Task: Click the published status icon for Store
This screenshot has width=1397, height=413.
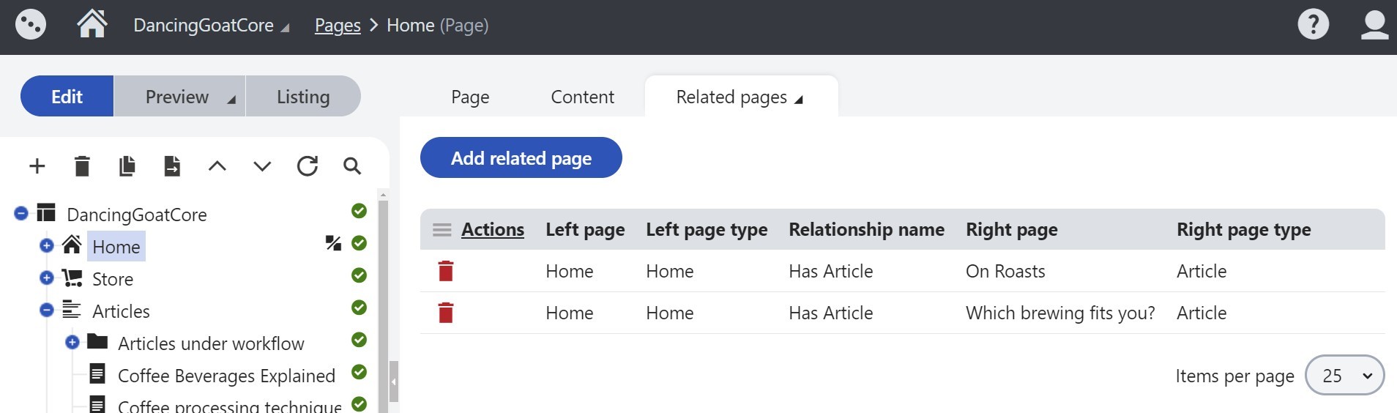Action: 359,275
